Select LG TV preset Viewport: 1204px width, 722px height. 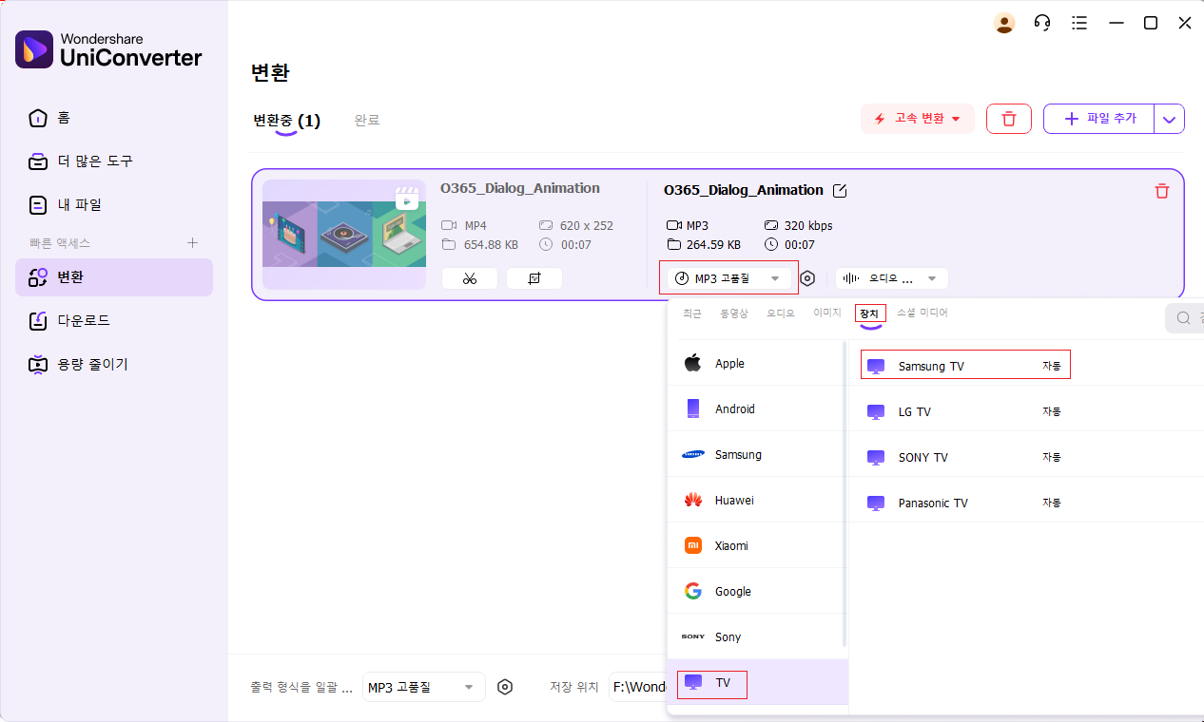click(x=1026, y=411)
